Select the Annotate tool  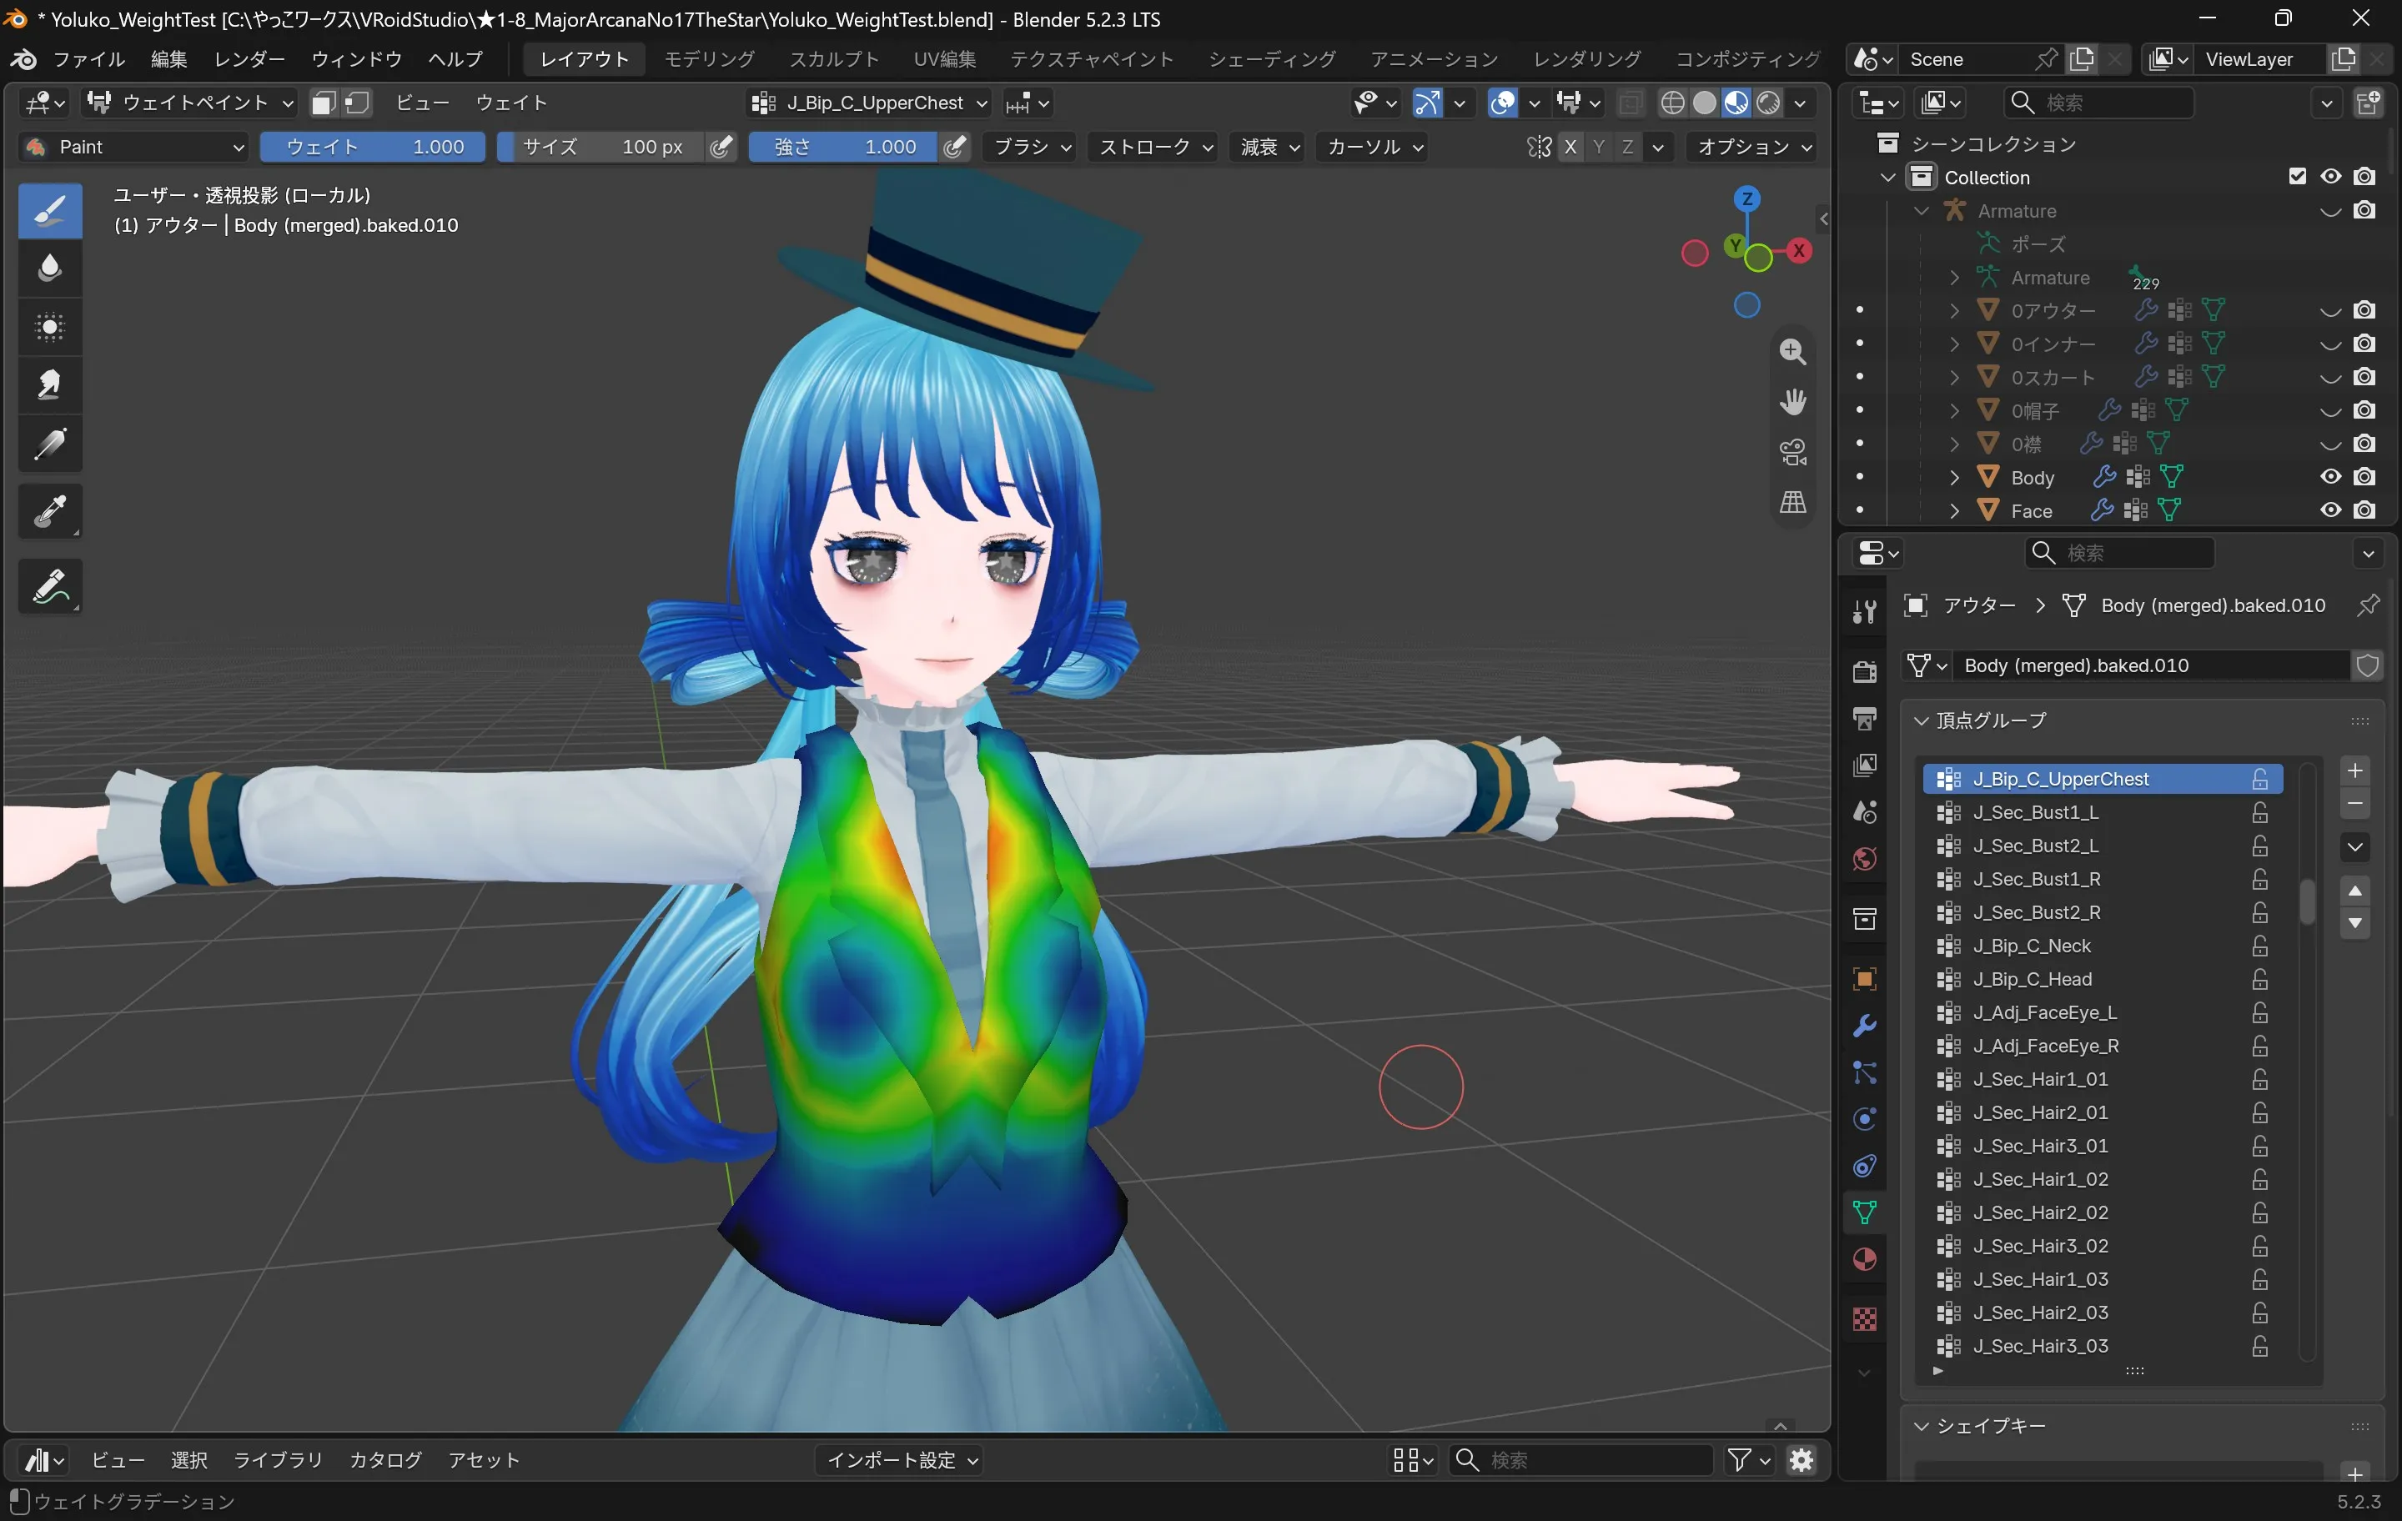click(x=50, y=586)
